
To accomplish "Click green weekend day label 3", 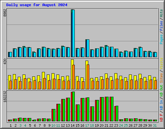I will (x=20, y=125).
